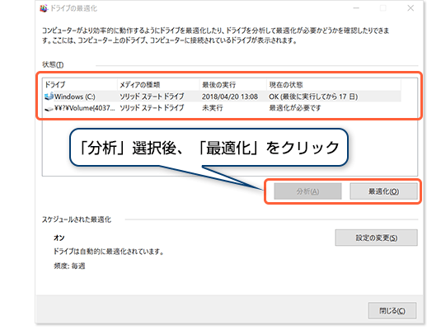Select the Windows (C:) drive row
The height and width of the screenshot is (330, 427).
[222, 97]
